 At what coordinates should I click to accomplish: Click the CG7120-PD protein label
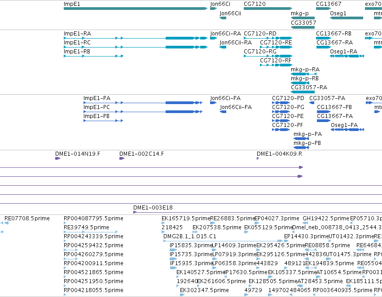point(288,98)
